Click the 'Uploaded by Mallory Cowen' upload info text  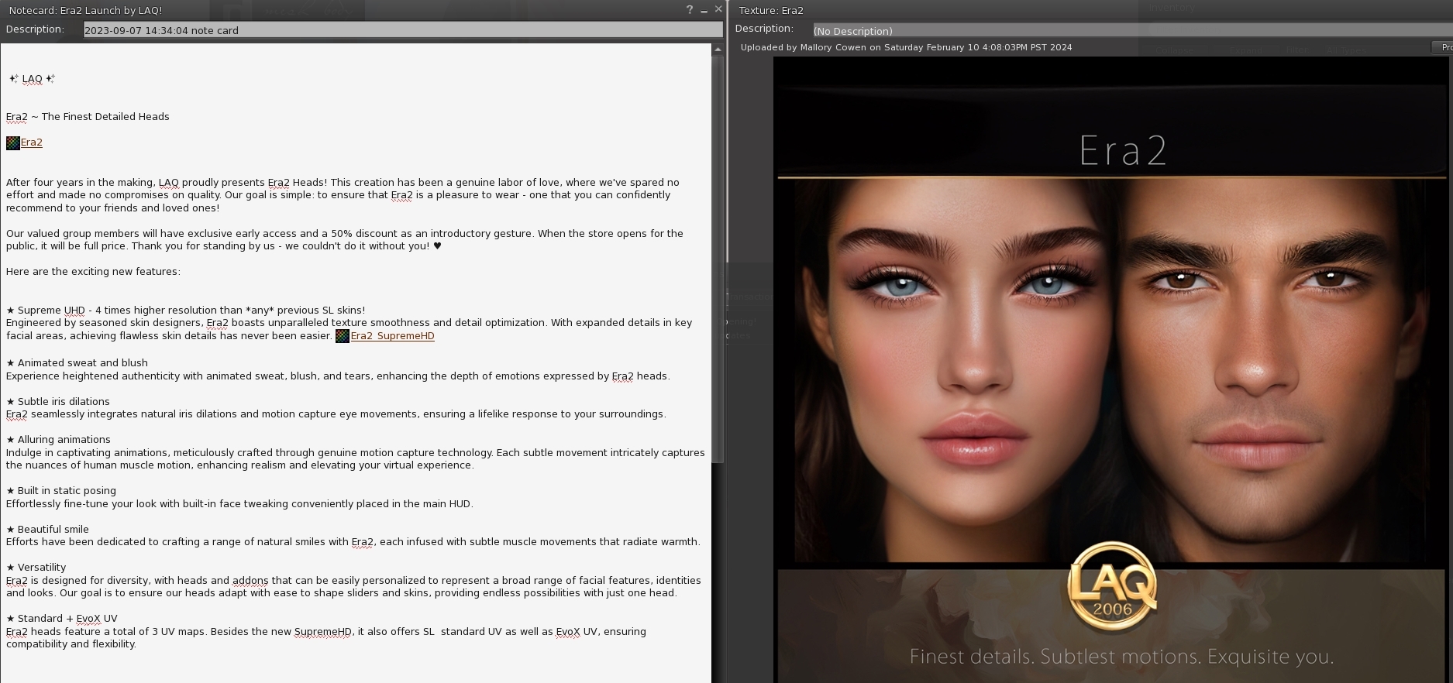click(x=906, y=47)
